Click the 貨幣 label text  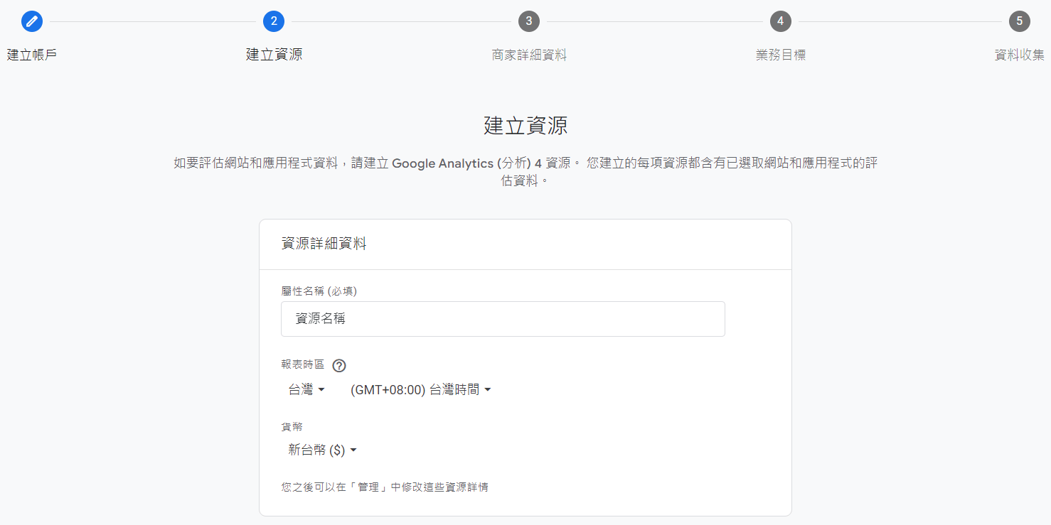click(x=292, y=427)
